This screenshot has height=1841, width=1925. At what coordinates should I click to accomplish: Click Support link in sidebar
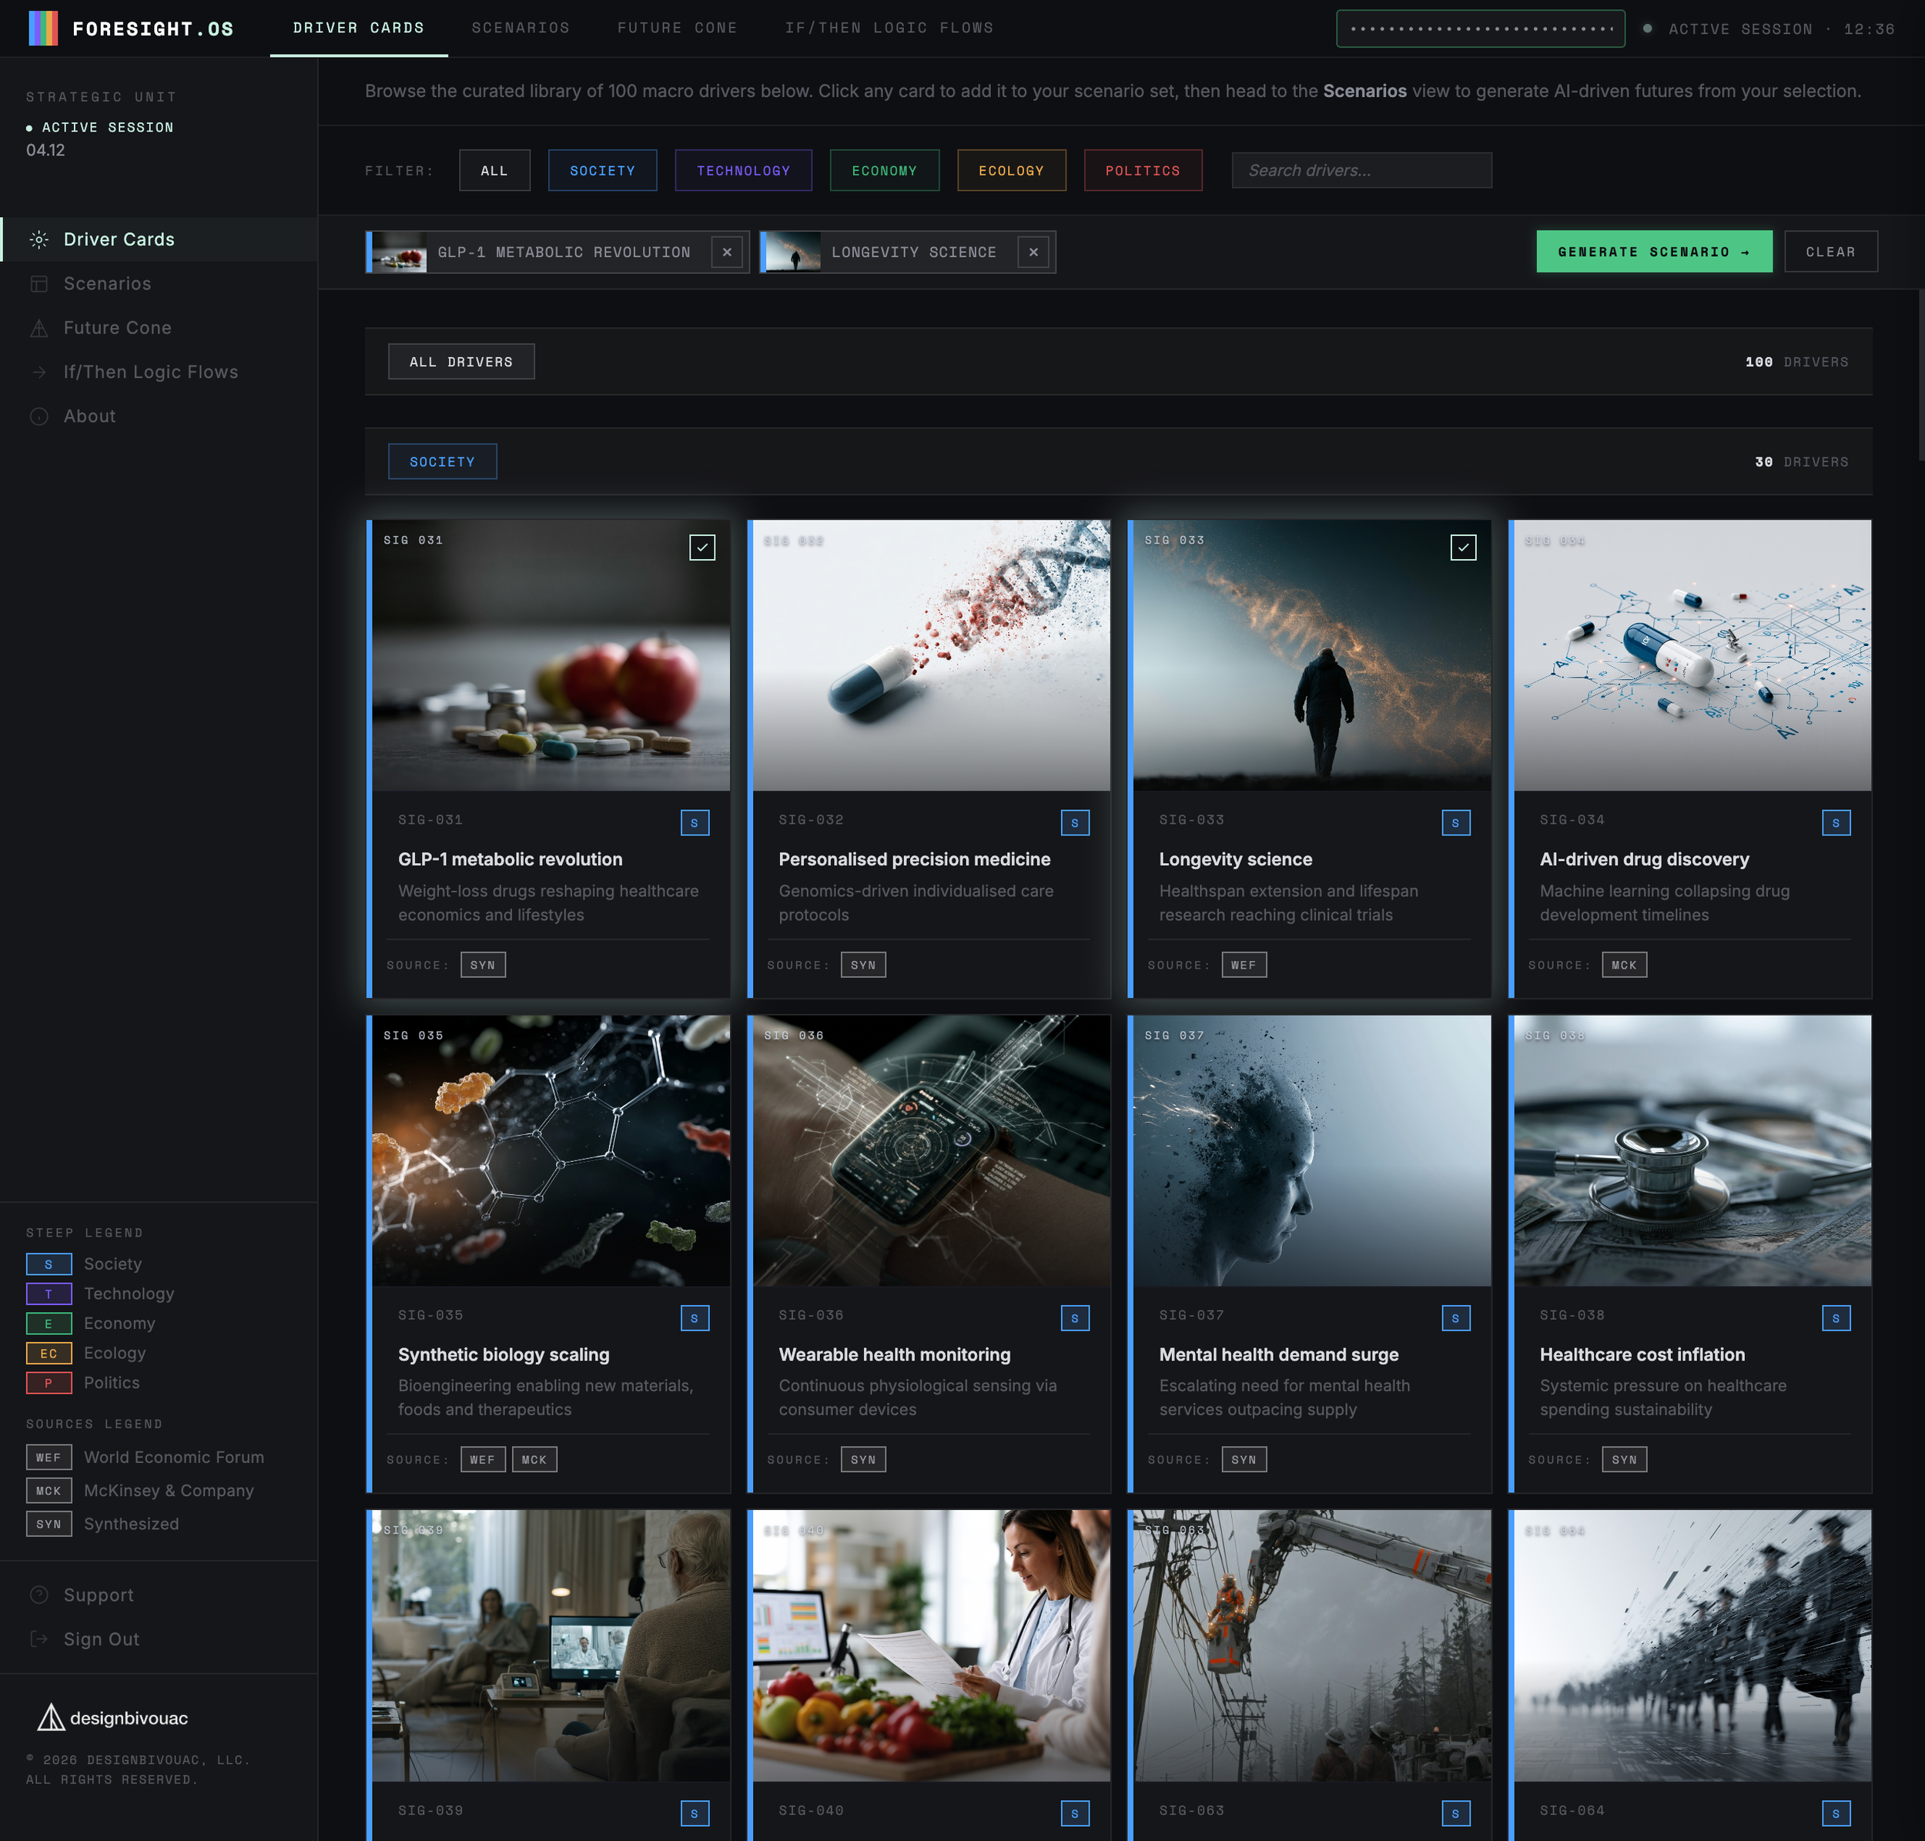(x=99, y=1595)
